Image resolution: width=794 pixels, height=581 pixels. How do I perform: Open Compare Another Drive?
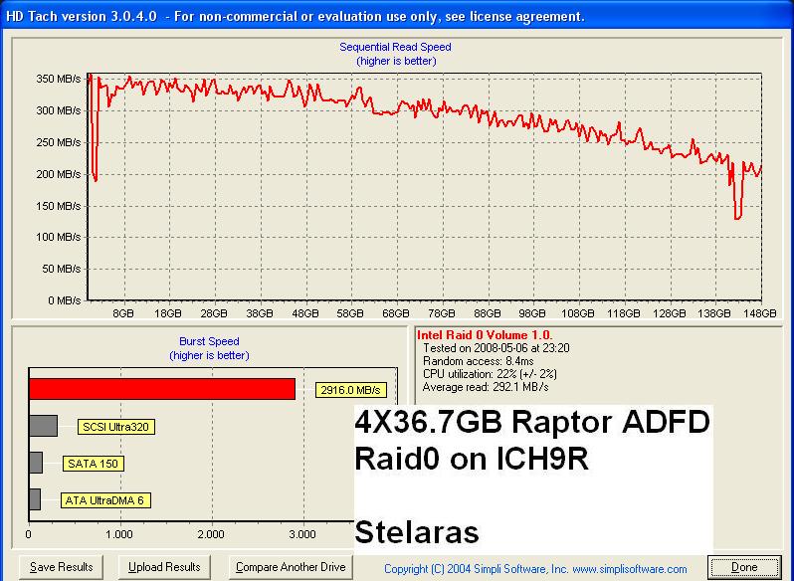pyautogui.click(x=291, y=567)
